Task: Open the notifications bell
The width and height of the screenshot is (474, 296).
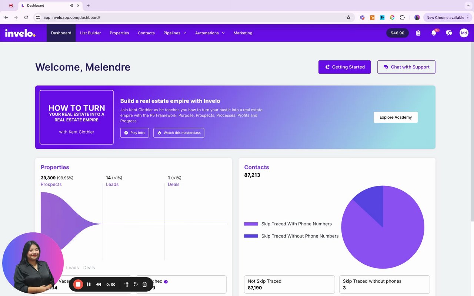Action: 434,33
